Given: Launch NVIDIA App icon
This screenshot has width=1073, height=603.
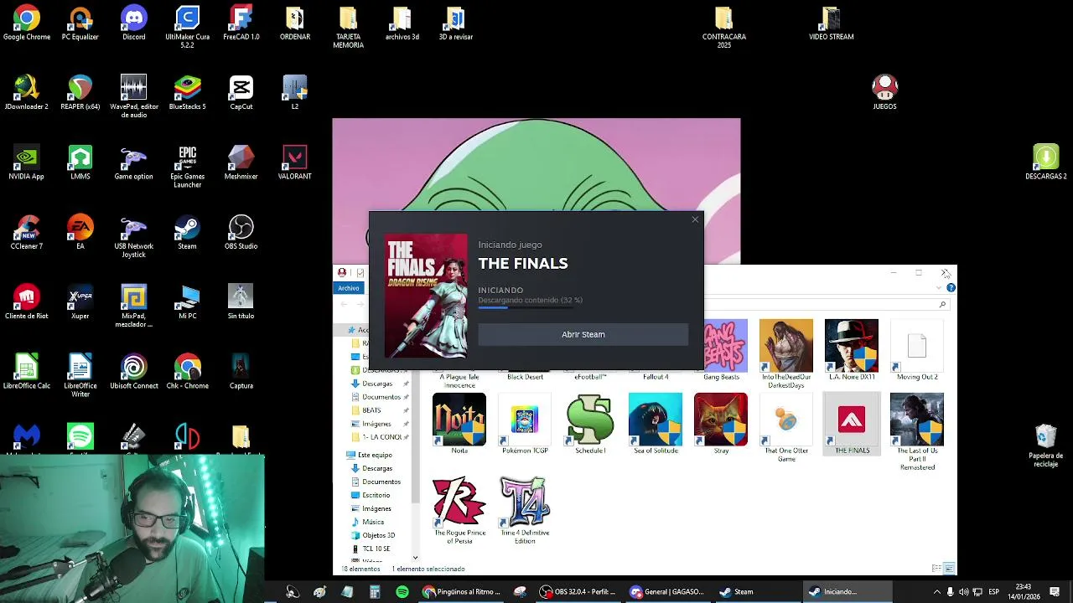Looking at the screenshot, I should [x=27, y=162].
